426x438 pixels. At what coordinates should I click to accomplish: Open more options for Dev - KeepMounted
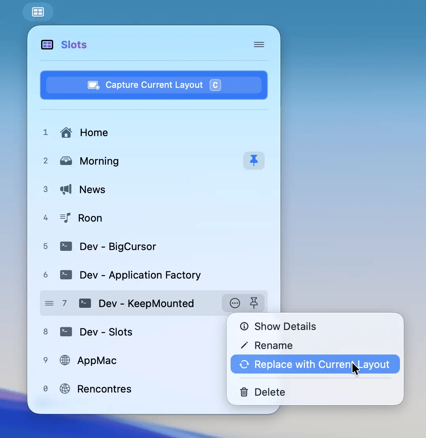235,303
